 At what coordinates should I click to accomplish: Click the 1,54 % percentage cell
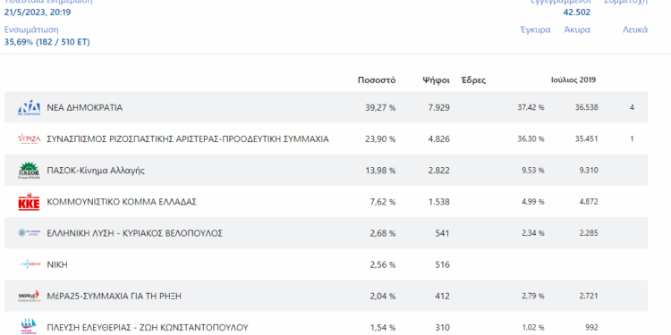click(383, 328)
